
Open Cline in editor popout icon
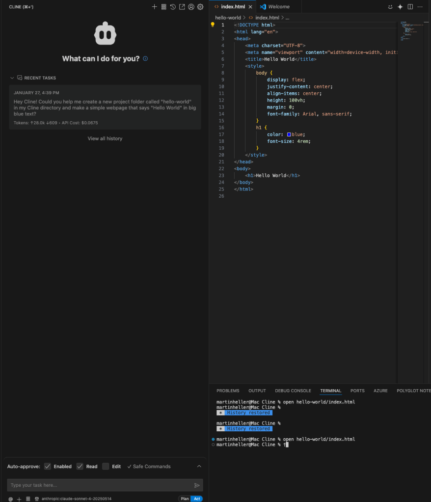182,7
